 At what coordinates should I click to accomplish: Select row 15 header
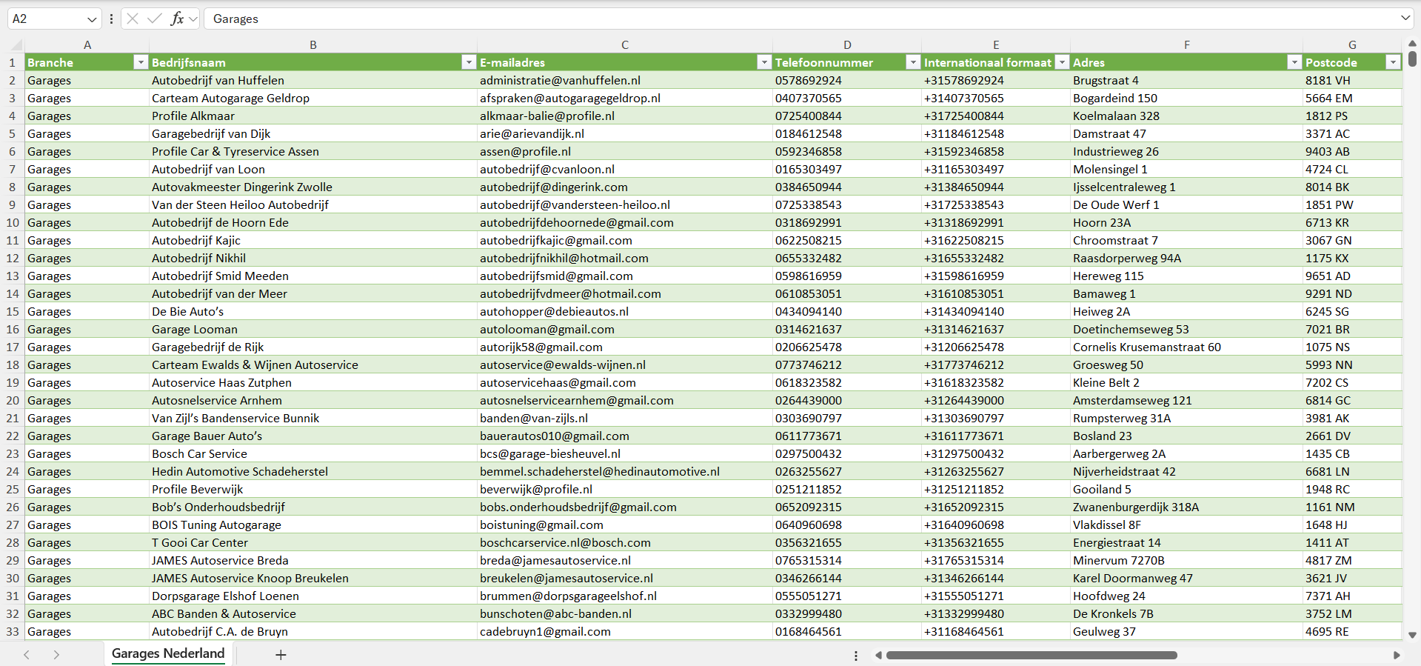[x=13, y=312]
